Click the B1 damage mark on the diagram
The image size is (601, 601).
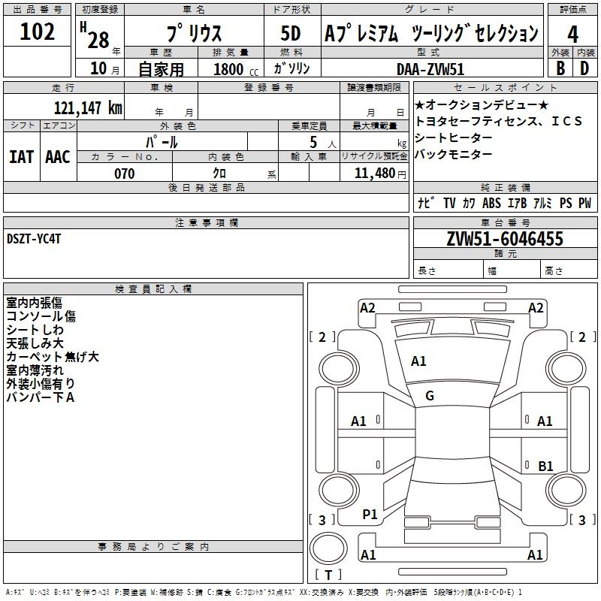click(x=545, y=467)
